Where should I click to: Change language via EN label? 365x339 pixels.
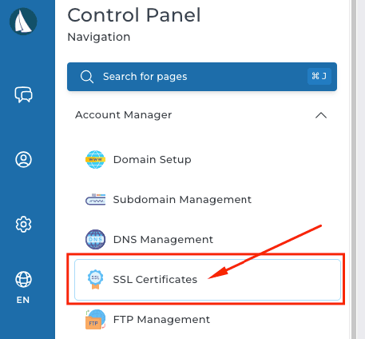23,300
